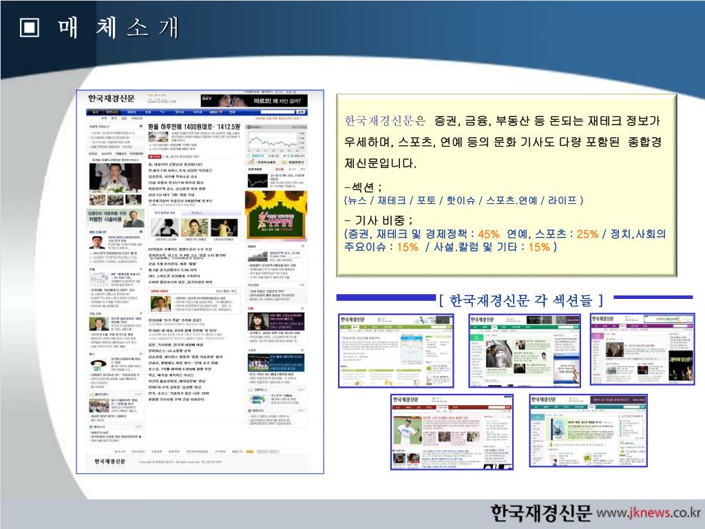Select the 25% value

[588, 234]
